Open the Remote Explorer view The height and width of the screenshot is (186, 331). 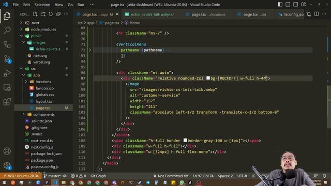tap(7, 87)
